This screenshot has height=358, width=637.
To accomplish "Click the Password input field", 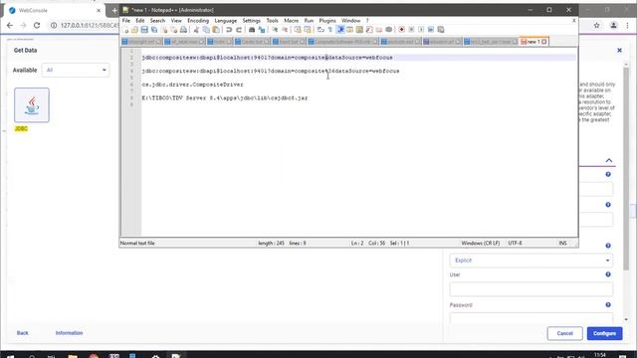I will [x=531, y=318].
